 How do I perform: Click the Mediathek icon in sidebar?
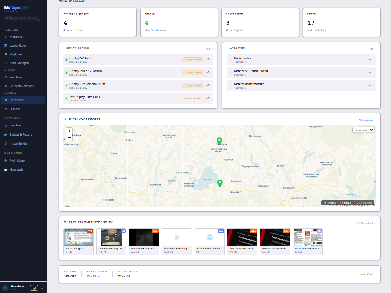[5, 37]
